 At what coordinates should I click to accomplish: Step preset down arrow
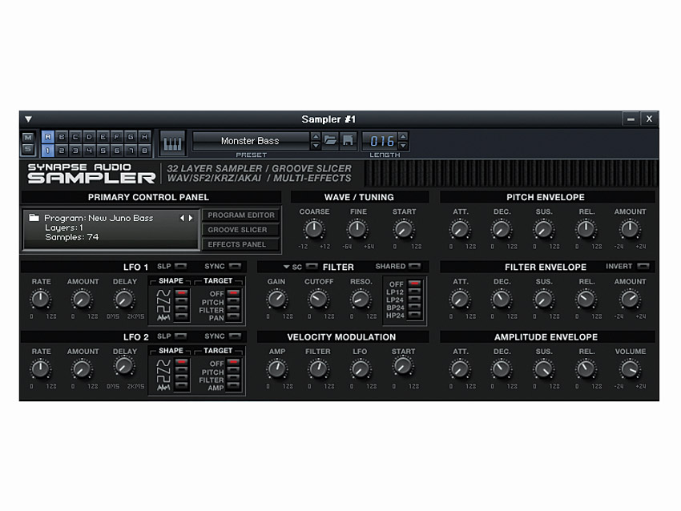[316, 146]
